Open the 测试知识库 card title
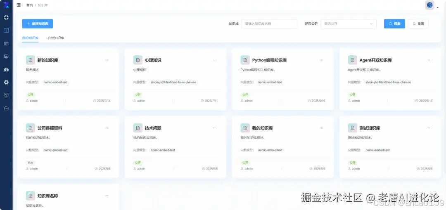This screenshot has width=446, height=210. (370, 128)
